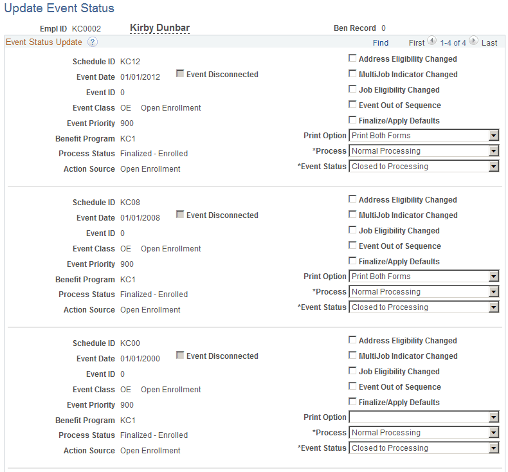Open Process dropdown for KC00
Screen dimensions: 508x472
tap(424, 433)
